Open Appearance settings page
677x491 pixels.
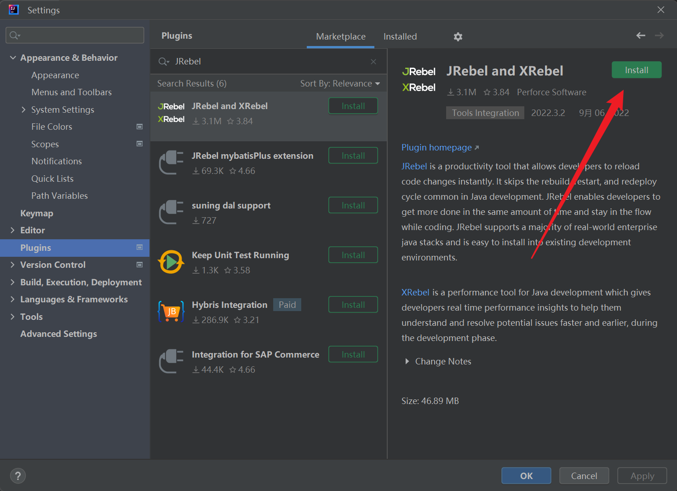(55, 75)
